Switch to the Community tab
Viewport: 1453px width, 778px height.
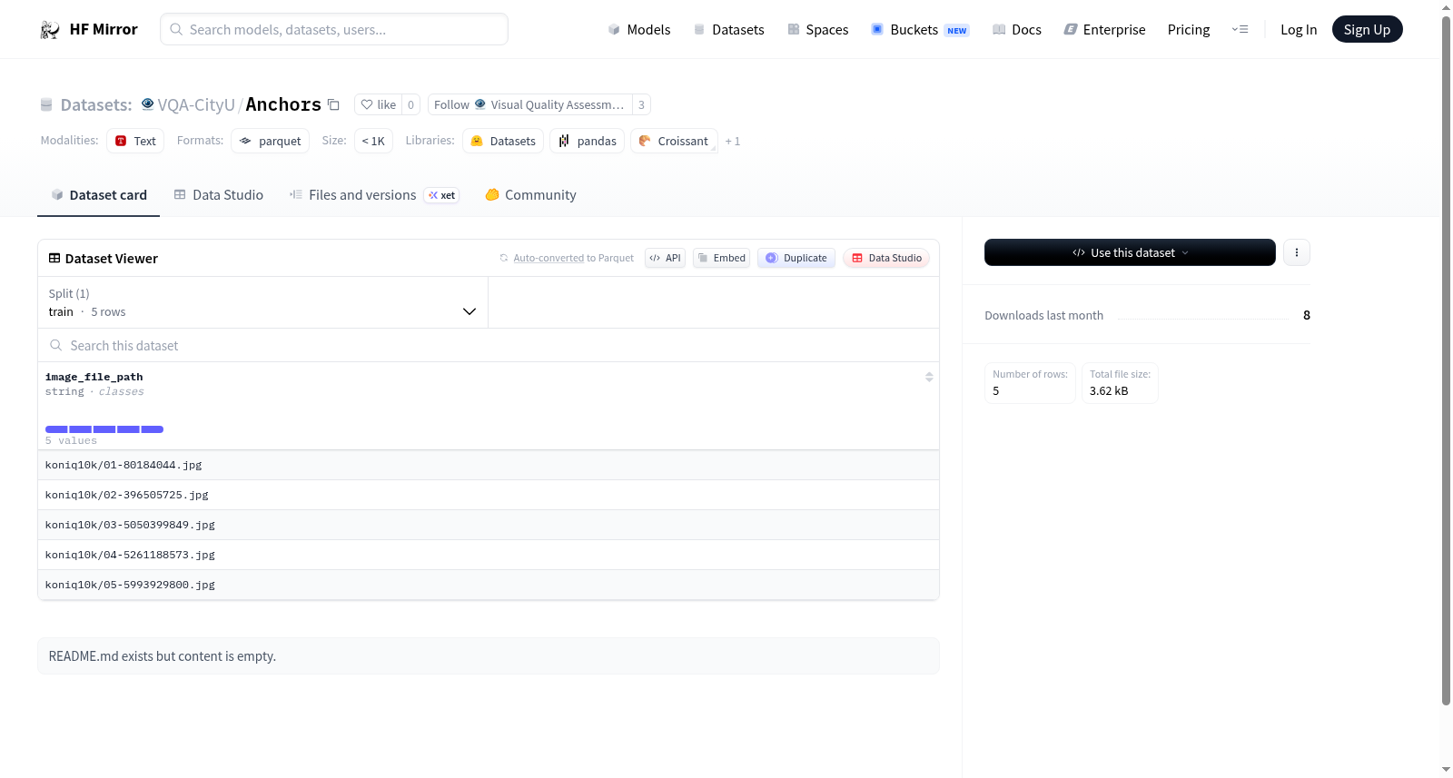coord(531,195)
